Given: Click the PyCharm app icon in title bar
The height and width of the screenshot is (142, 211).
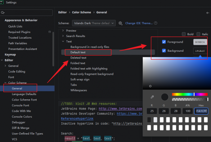Looking at the screenshot, I should pos(2,2).
